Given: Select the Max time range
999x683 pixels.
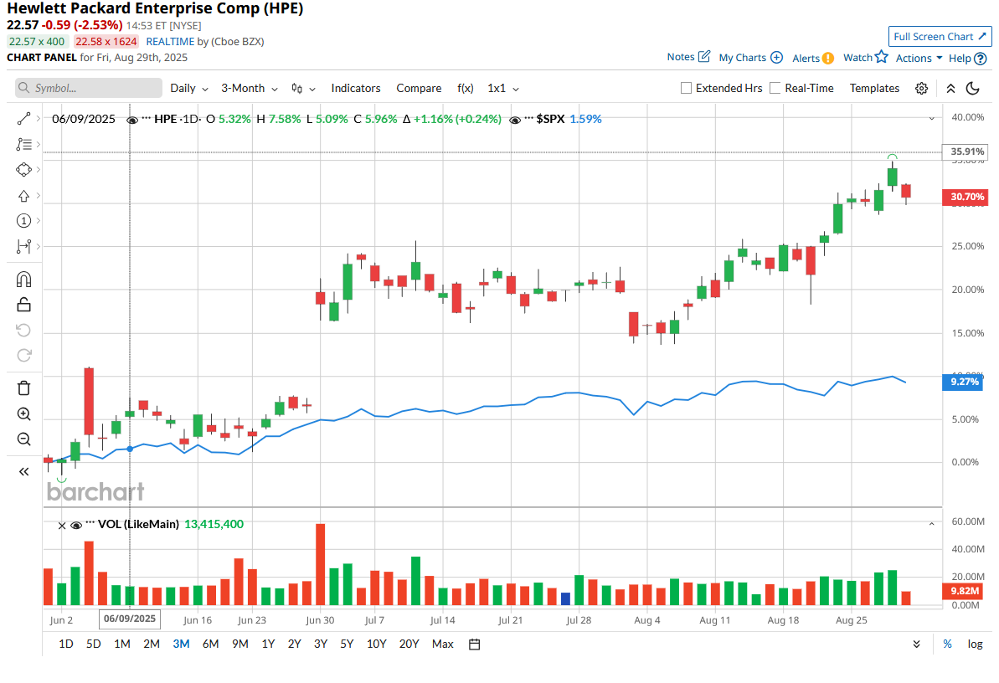Looking at the screenshot, I should click(442, 644).
